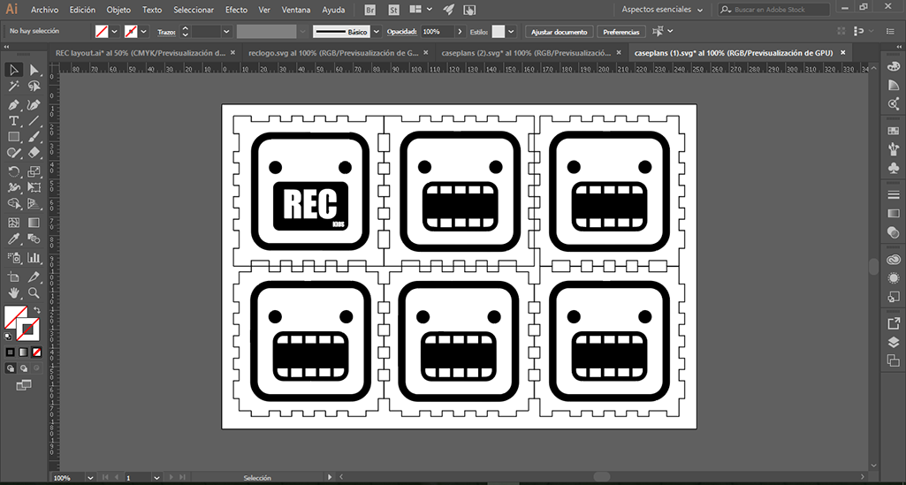This screenshot has height=485, width=906.
Task: Open the Aspectos esenciales workspace dropdown
Action: click(x=662, y=10)
